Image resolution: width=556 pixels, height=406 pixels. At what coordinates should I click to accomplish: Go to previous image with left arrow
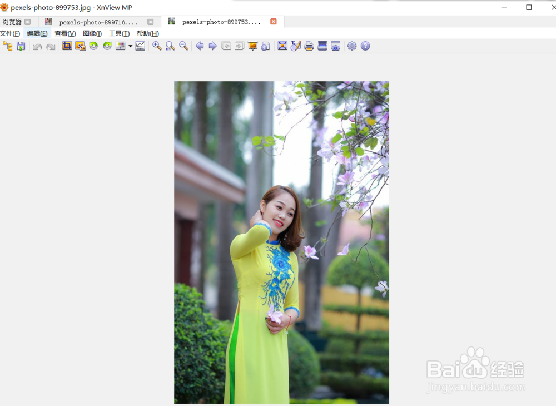(x=200, y=46)
